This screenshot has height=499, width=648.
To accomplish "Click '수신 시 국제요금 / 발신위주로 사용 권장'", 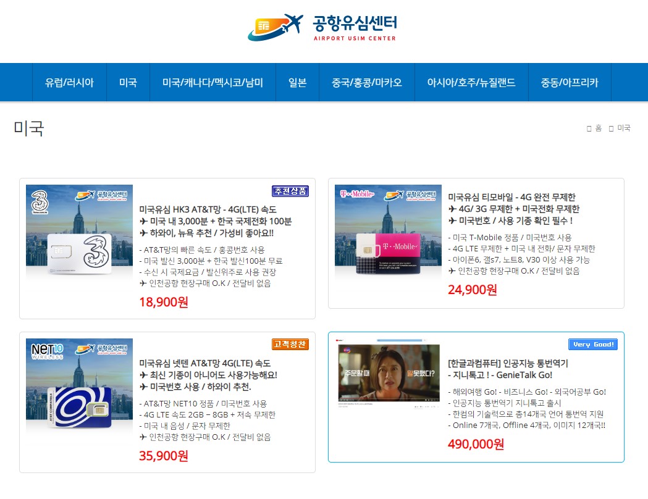I will (210, 272).
